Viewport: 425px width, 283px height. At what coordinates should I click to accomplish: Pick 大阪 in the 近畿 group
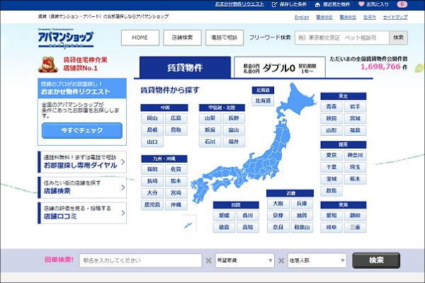click(x=278, y=204)
